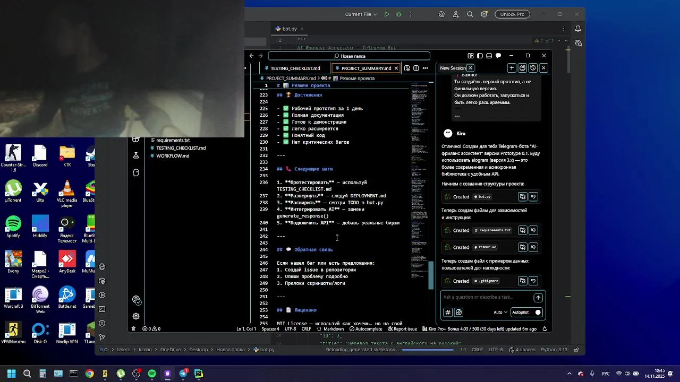Open Telegram from the Windows taskbar

(183, 374)
